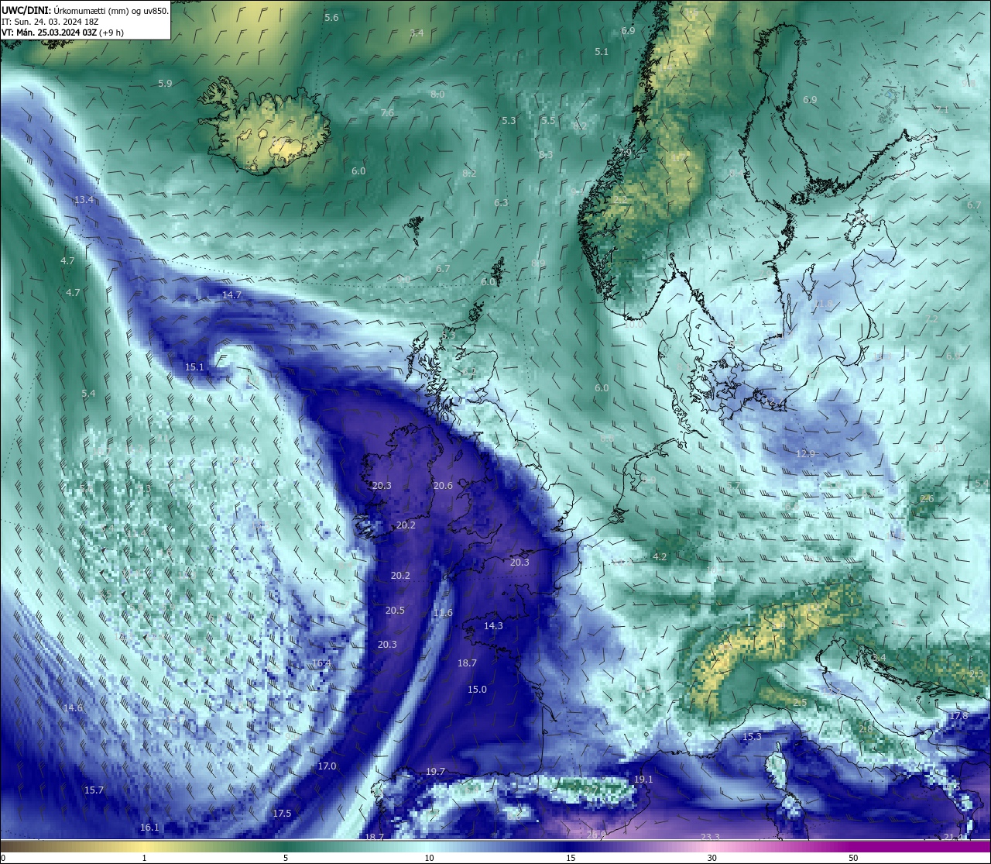Screen dimensions: 991x864
Task: Click the map value 19.1
Action: coord(643,779)
